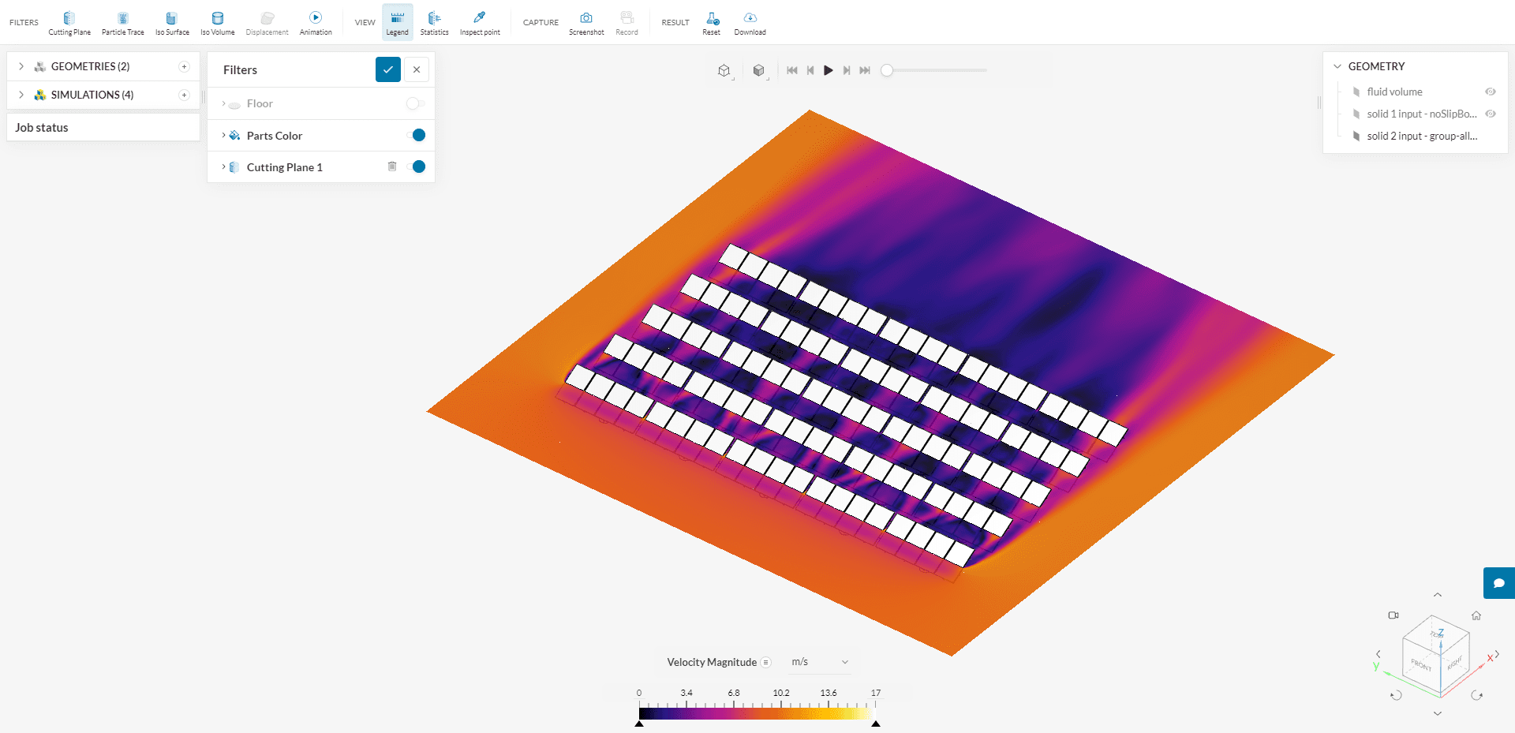Open the Job status panel
Screen dimensions: 1515x733
(42, 128)
